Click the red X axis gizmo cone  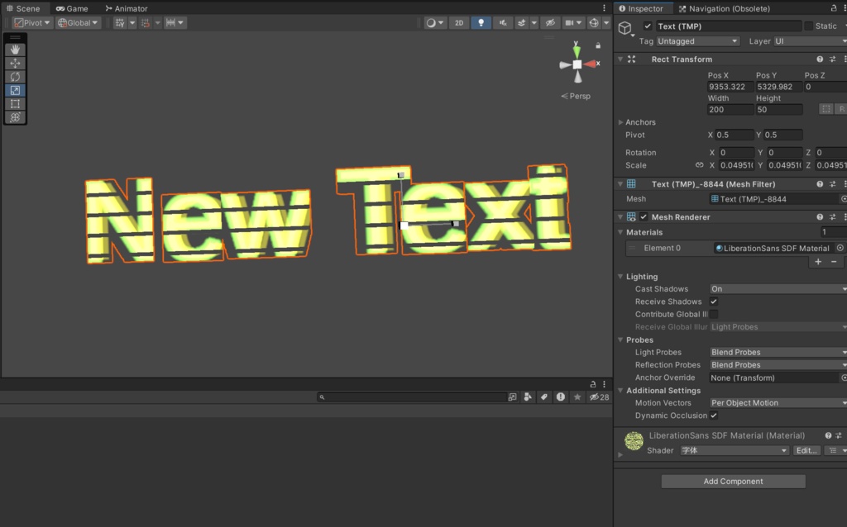click(x=590, y=64)
